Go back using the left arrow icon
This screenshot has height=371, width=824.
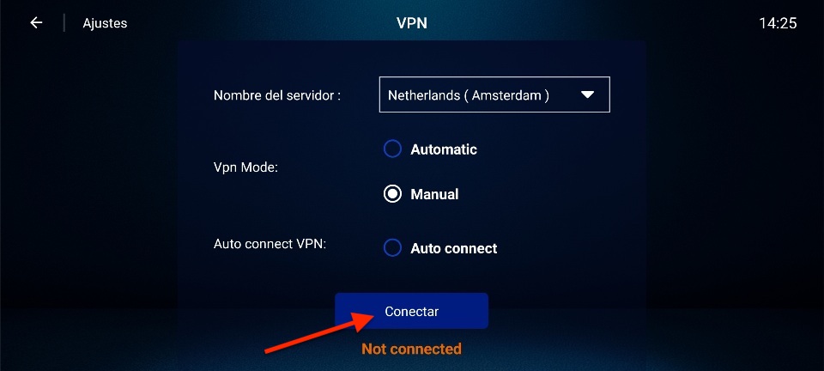coord(36,22)
